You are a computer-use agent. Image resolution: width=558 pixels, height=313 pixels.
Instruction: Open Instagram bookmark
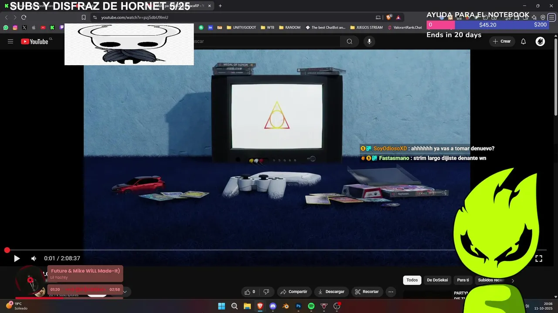click(x=15, y=27)
